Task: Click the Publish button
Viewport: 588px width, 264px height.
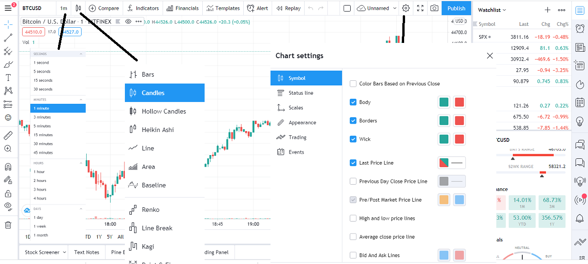Action: pyautogui.click(x=456, y=8)
